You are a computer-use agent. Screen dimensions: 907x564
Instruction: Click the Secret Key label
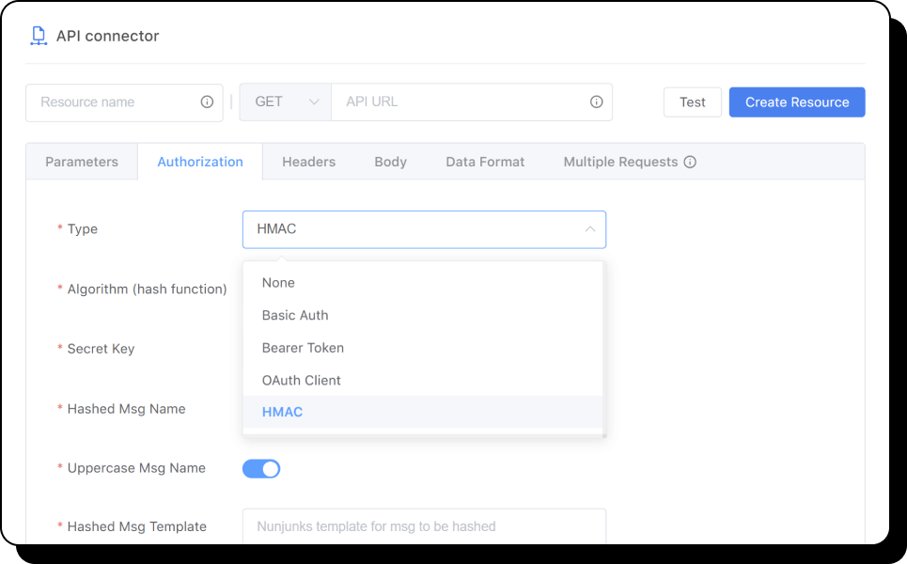tap(101, 349)
